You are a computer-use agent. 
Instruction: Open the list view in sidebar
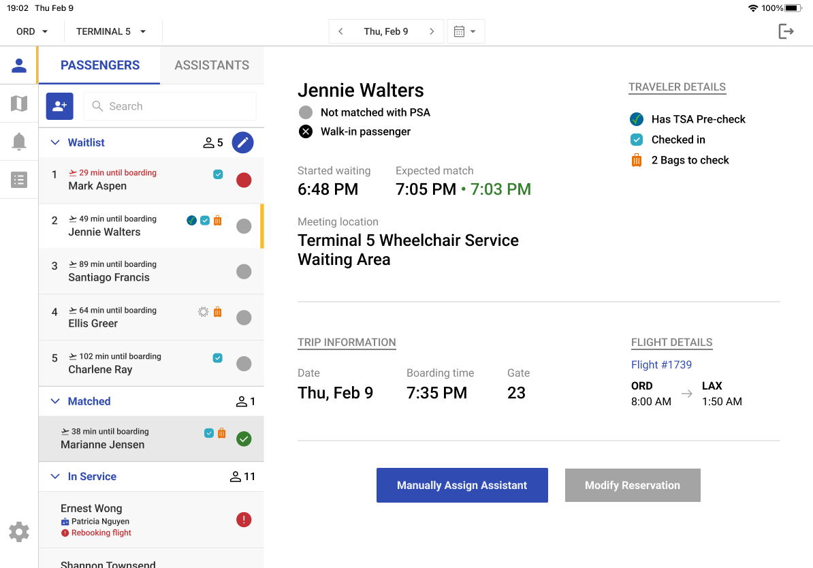[x=19, y=180]
